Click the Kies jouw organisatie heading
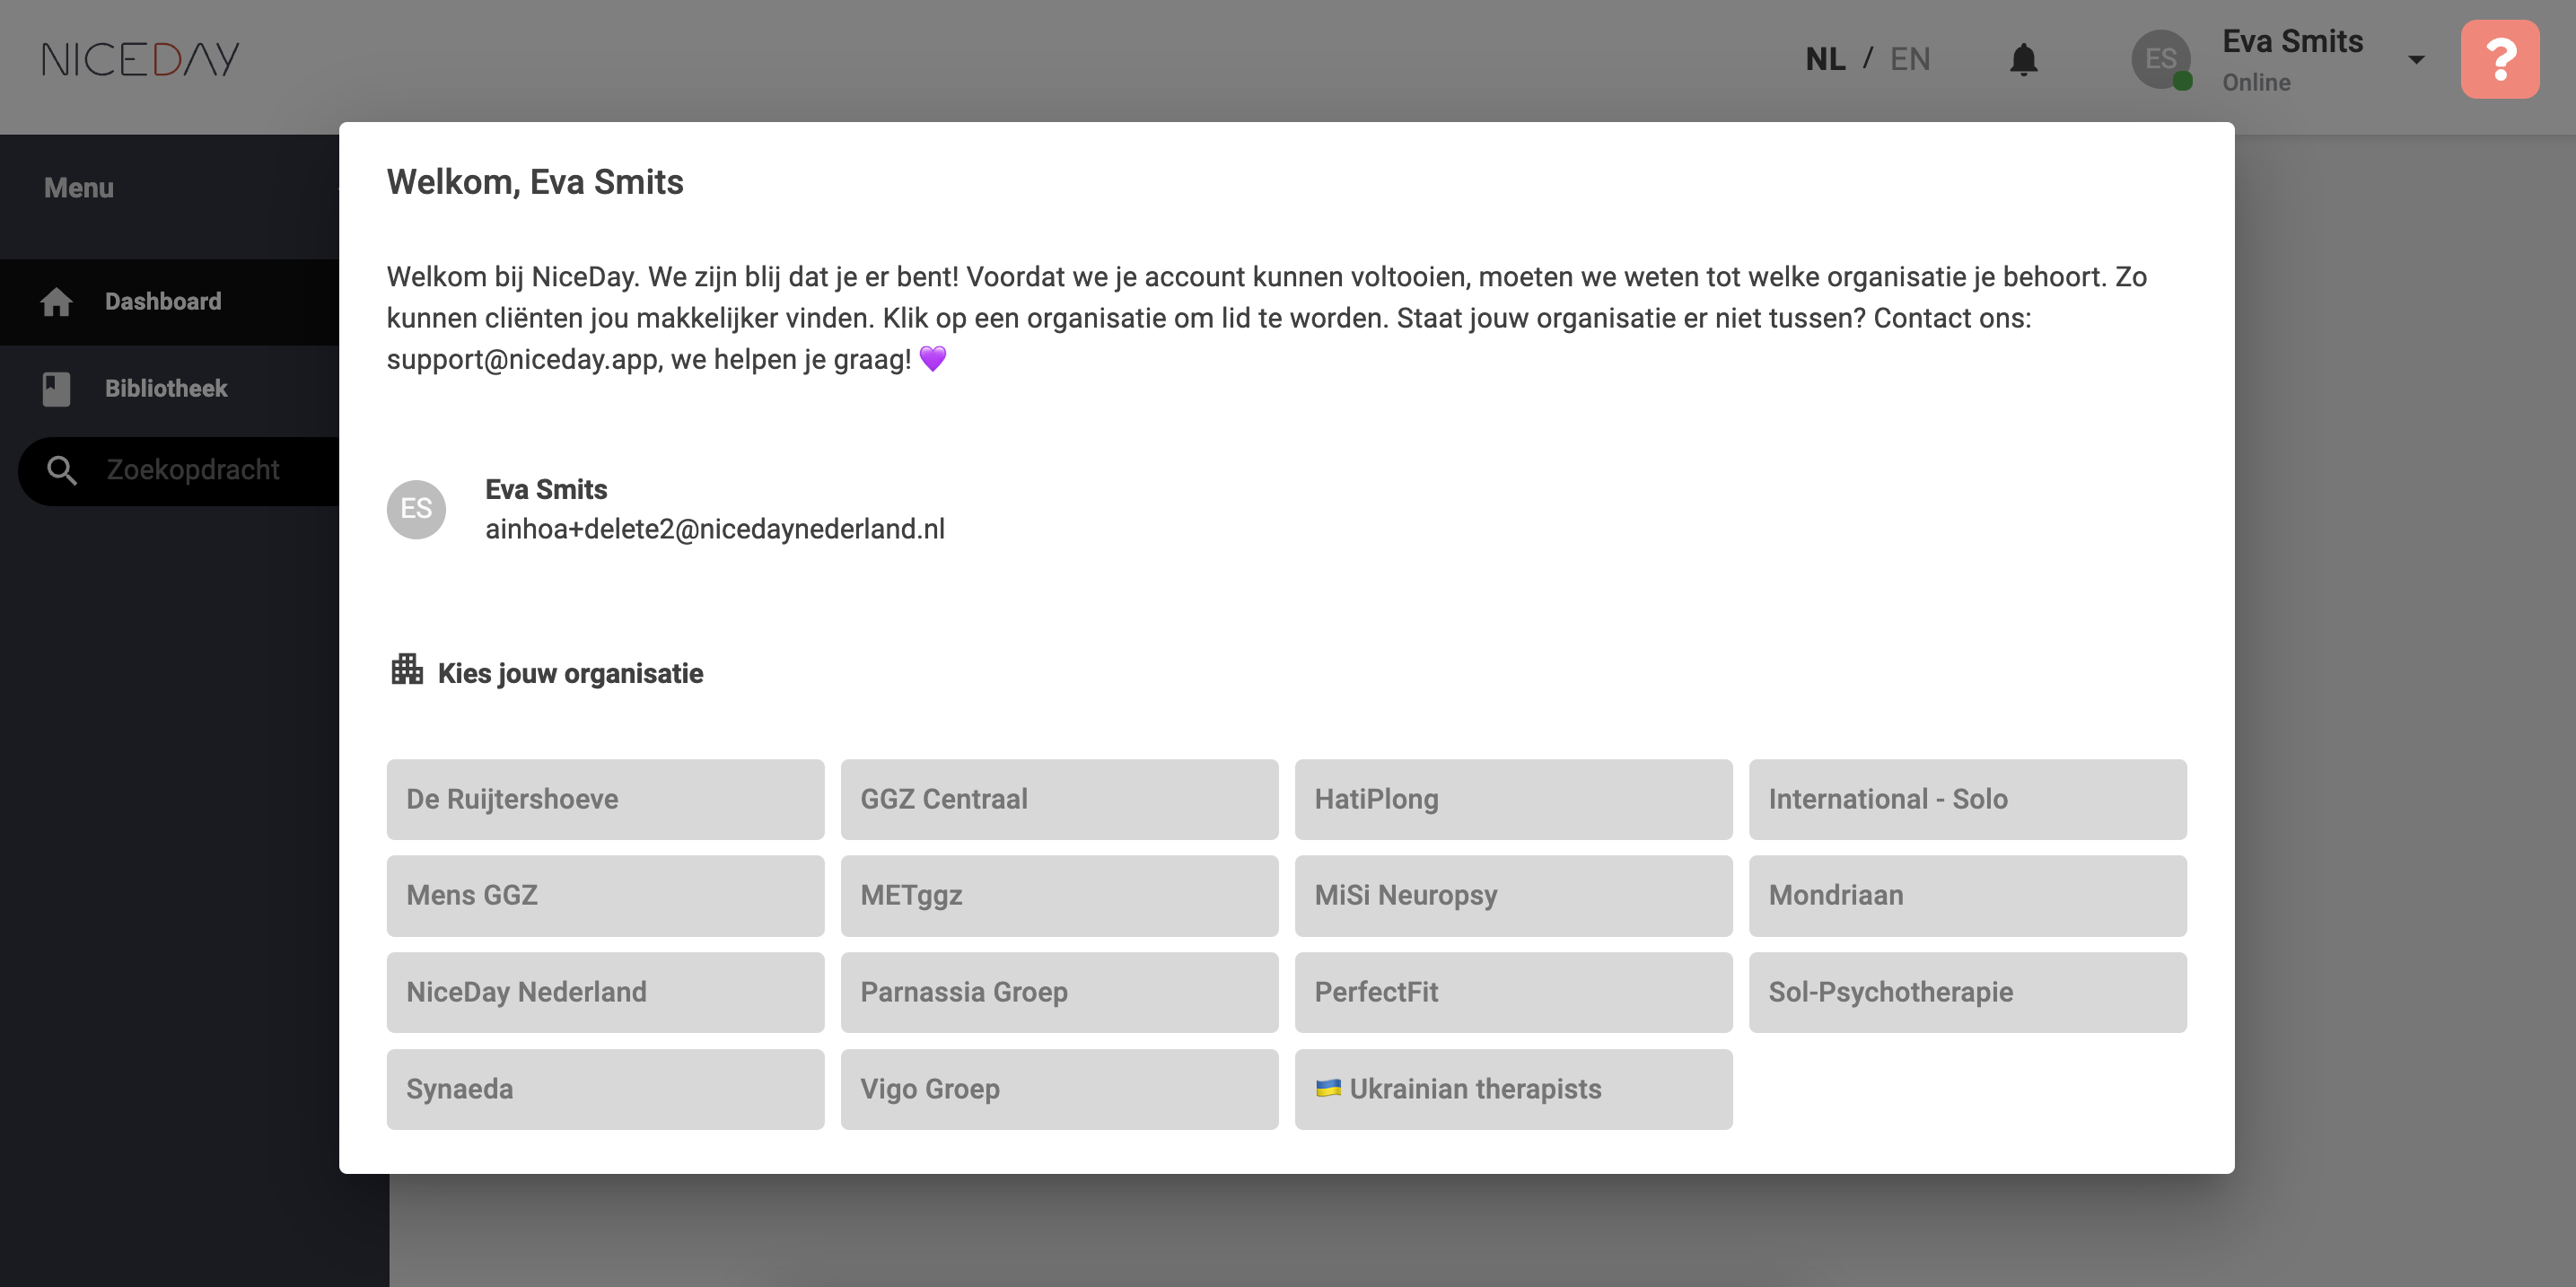This screenshot has width=2576, height=1287. point(570,673)
